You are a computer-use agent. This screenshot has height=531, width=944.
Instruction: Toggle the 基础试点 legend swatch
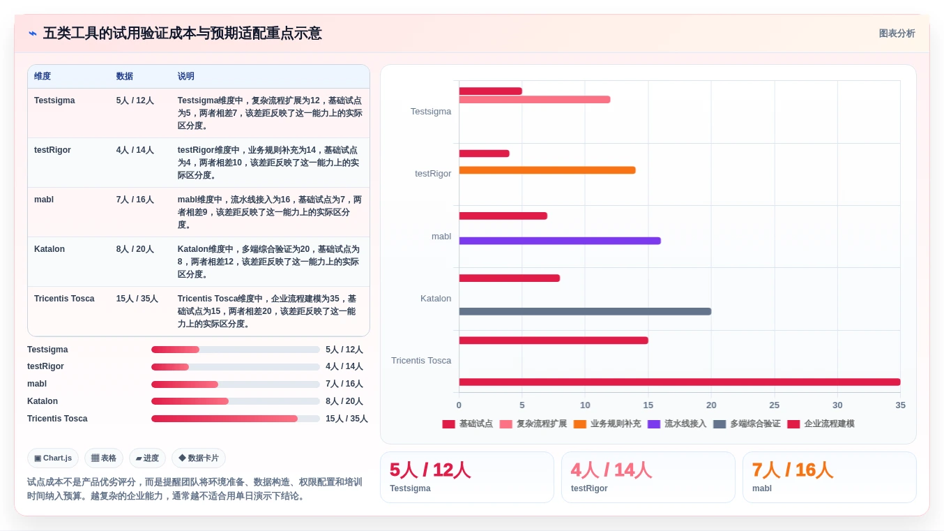point(448,424)
